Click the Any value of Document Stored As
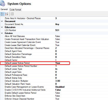 57,24
